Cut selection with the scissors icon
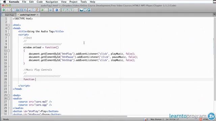Image resolution: width=216 pixels, height=121 pixels. pyautogui.click(x=30, y=10)
